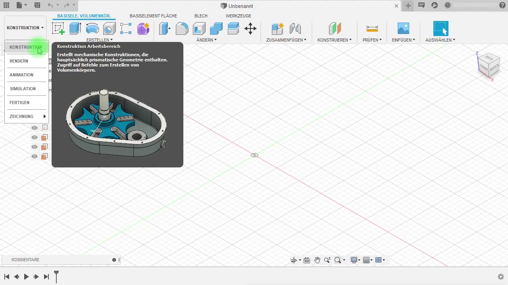This screenshot has height=285, width=508.
Task: Open the data panel grid icon
Action: pyautogui.click(x=6, y=6)
